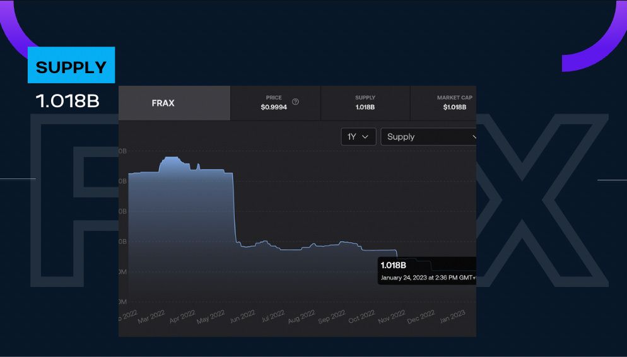Click the blue SUPPLY badge

pos(71,66)
